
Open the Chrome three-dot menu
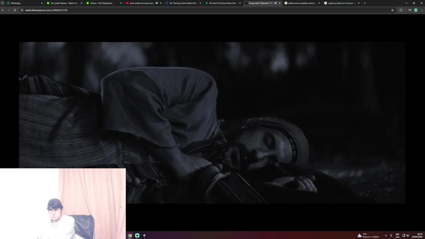[x=422, y=10]
